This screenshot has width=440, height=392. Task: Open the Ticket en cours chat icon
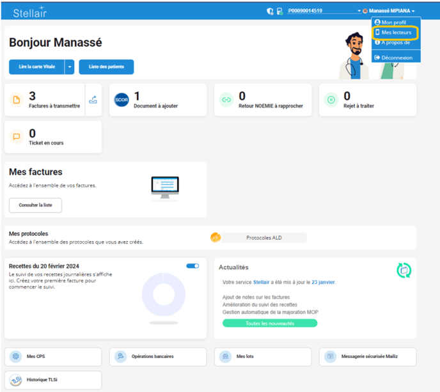[17, 137]
